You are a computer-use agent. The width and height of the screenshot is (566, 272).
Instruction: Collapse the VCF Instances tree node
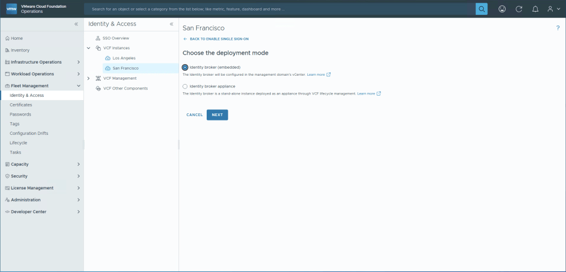click(x=88, y=48)
